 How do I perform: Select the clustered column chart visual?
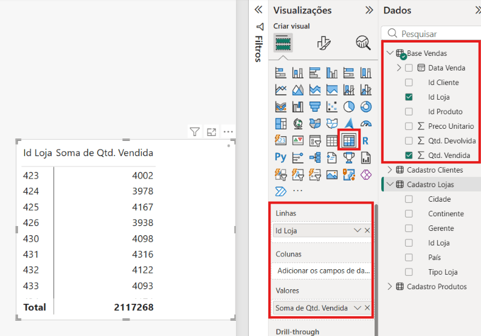point(332,73)
